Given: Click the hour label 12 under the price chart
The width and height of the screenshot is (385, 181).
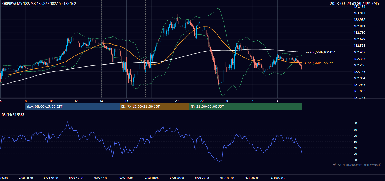Looking at the screenshot, I should coord(76,101).
